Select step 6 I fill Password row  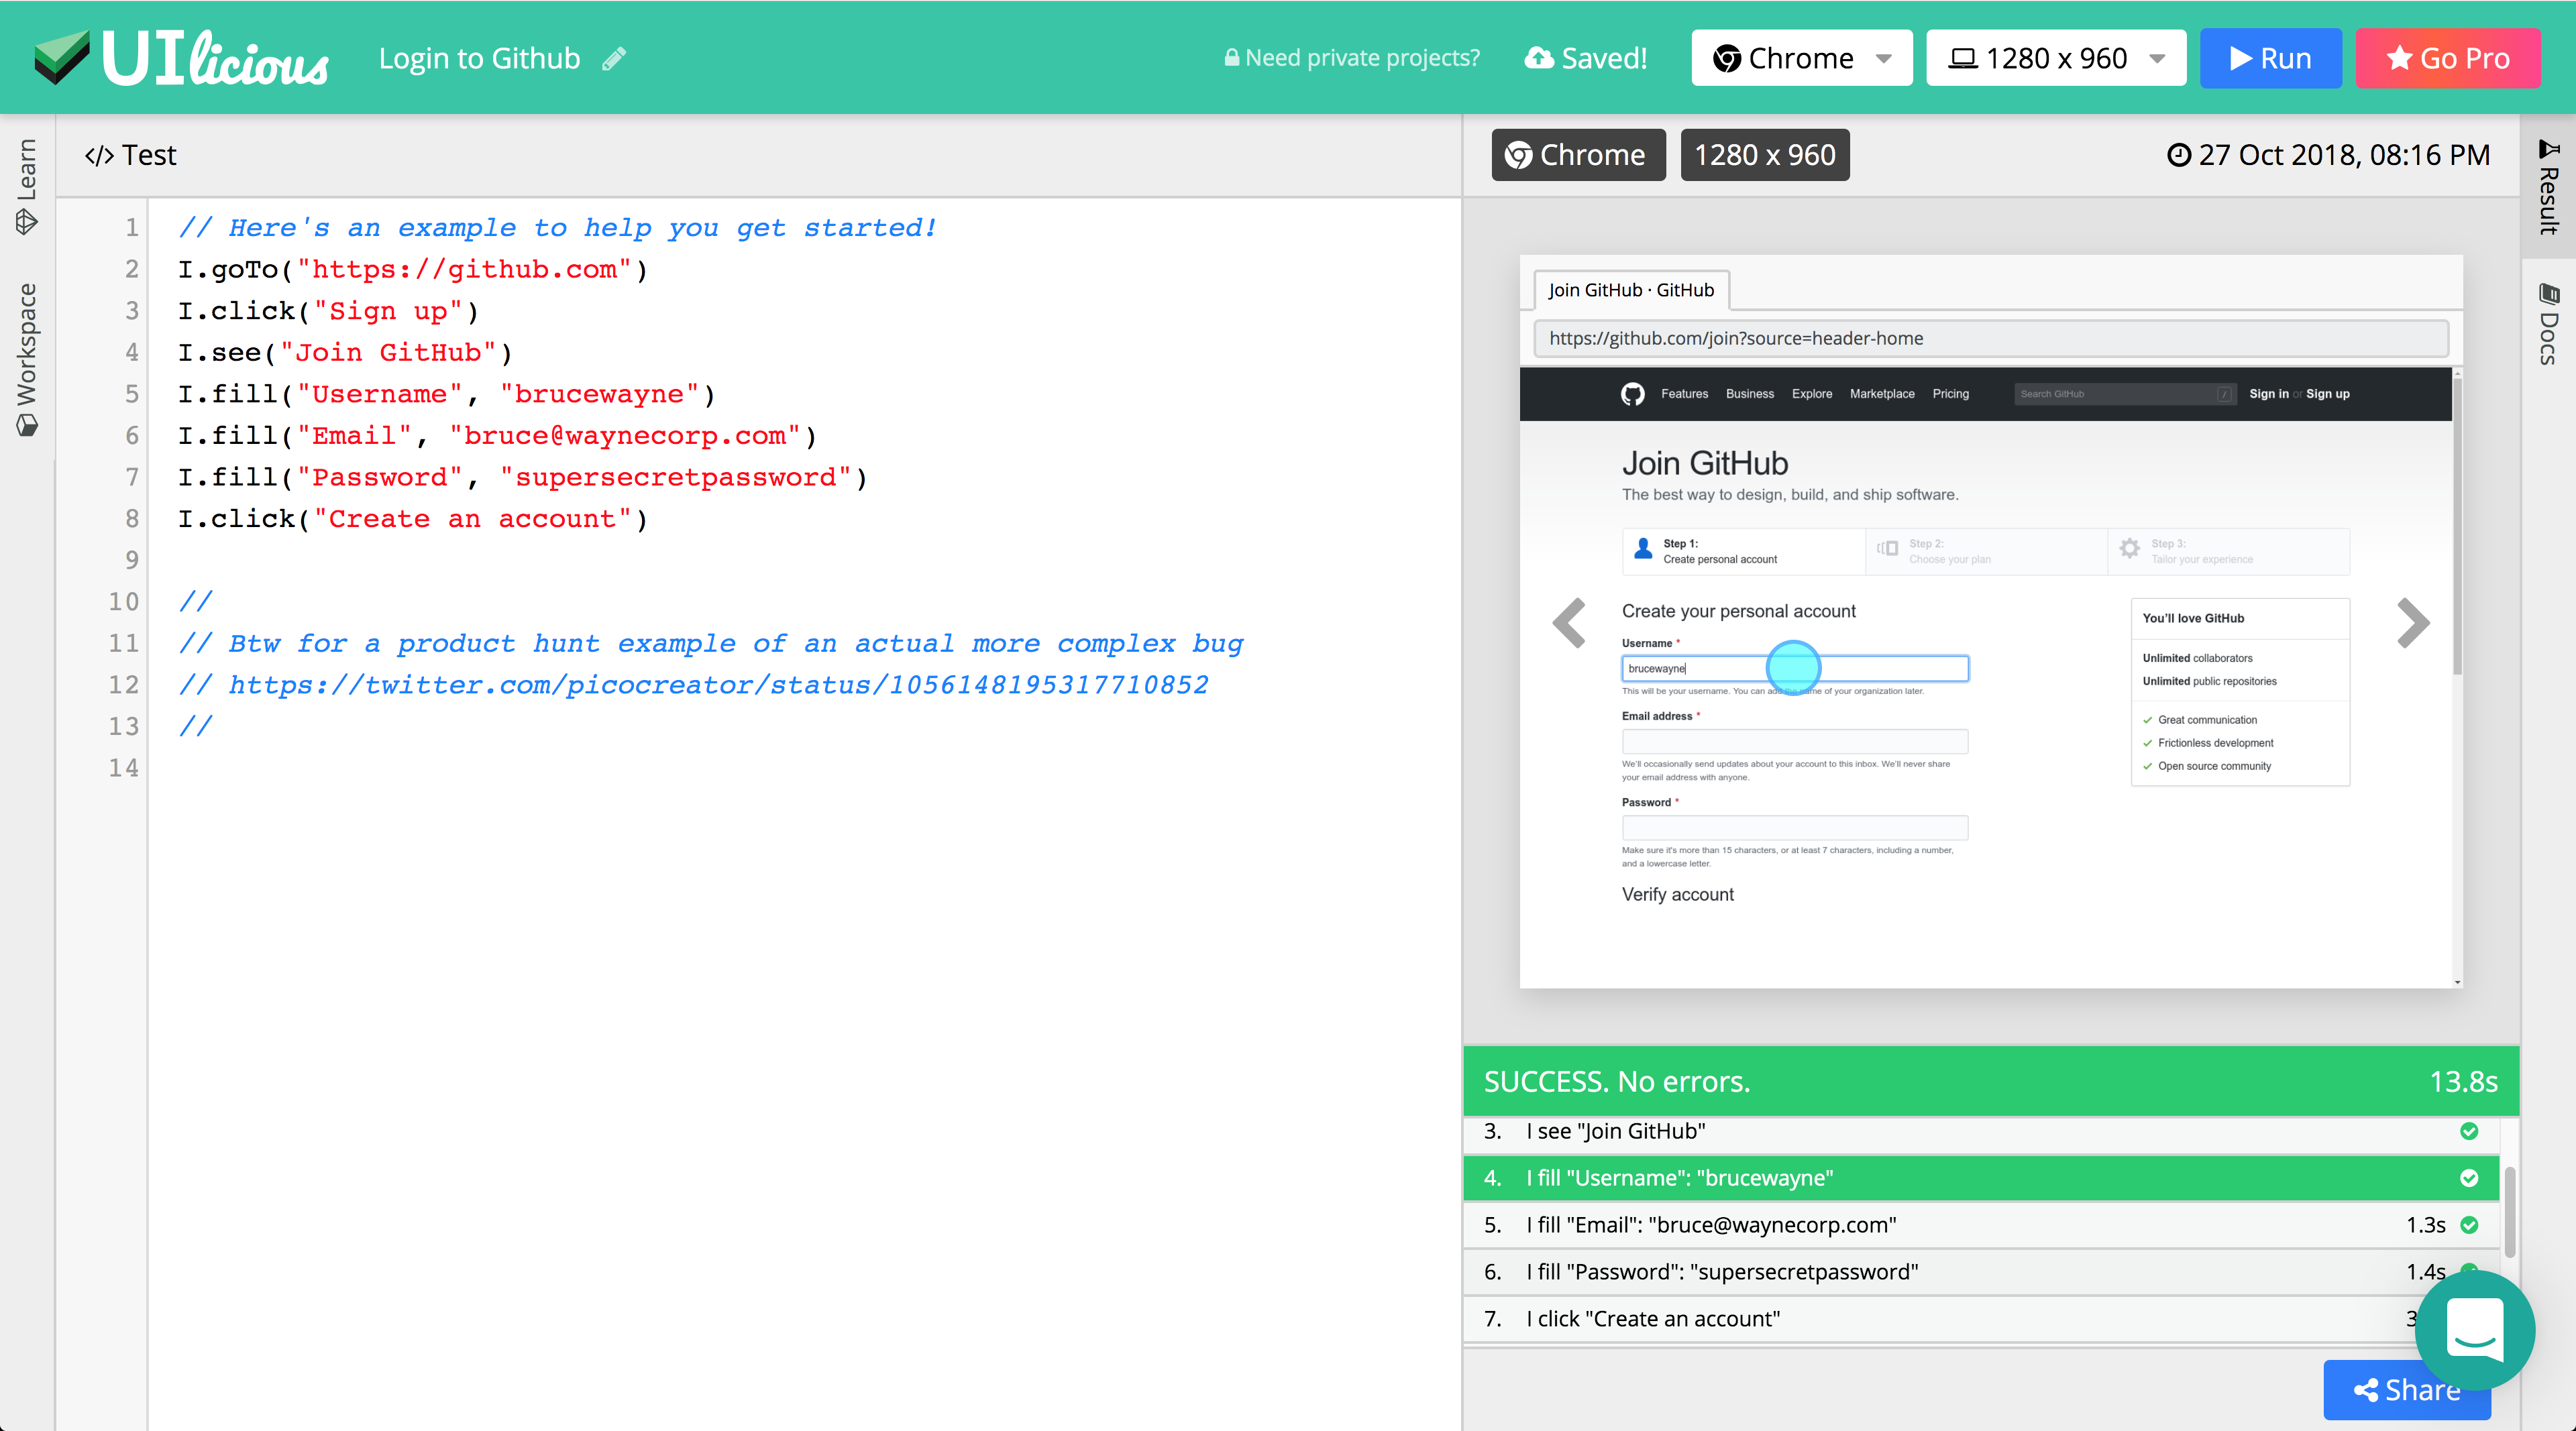1981,1271
